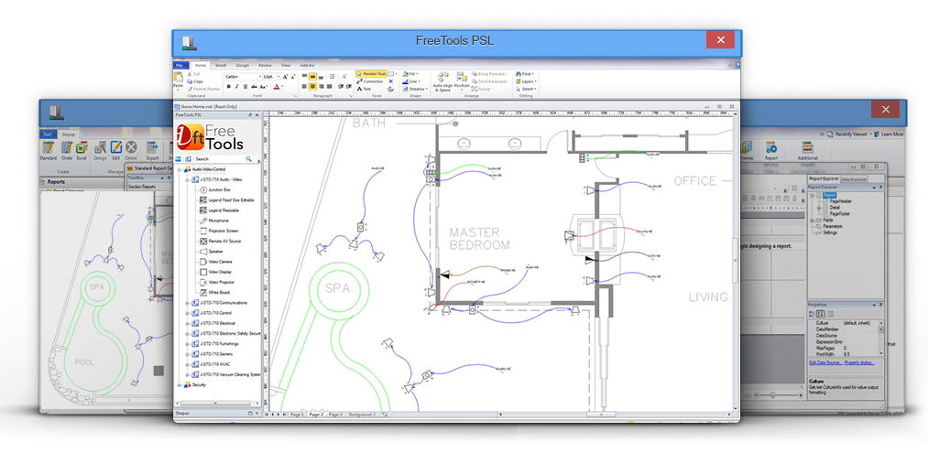This screenshot has width=928, height=453.
Task: Toggle Italic formatting
Action: point(236,86)
